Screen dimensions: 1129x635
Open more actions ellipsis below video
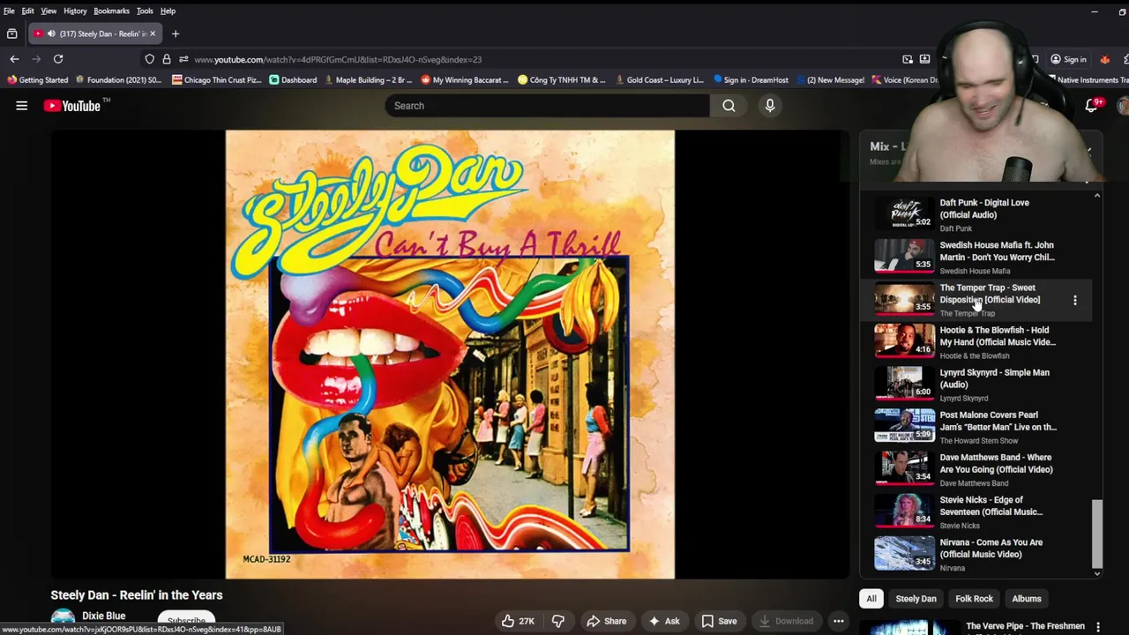[839, 621]
